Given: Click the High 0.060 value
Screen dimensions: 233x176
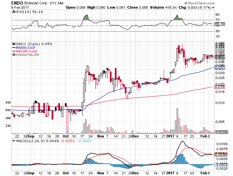Looking at the screenshot, I should point(96,7).
